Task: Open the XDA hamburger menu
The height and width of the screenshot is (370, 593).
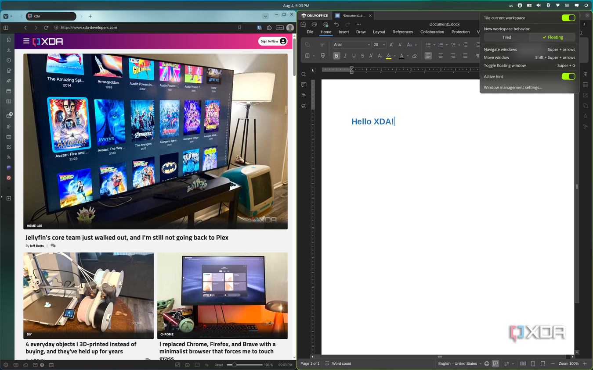Action: [26, 41]
